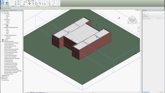Open the North elevation view
The width and height of the screenshot is (165, 93).
[x=7, y=30]
